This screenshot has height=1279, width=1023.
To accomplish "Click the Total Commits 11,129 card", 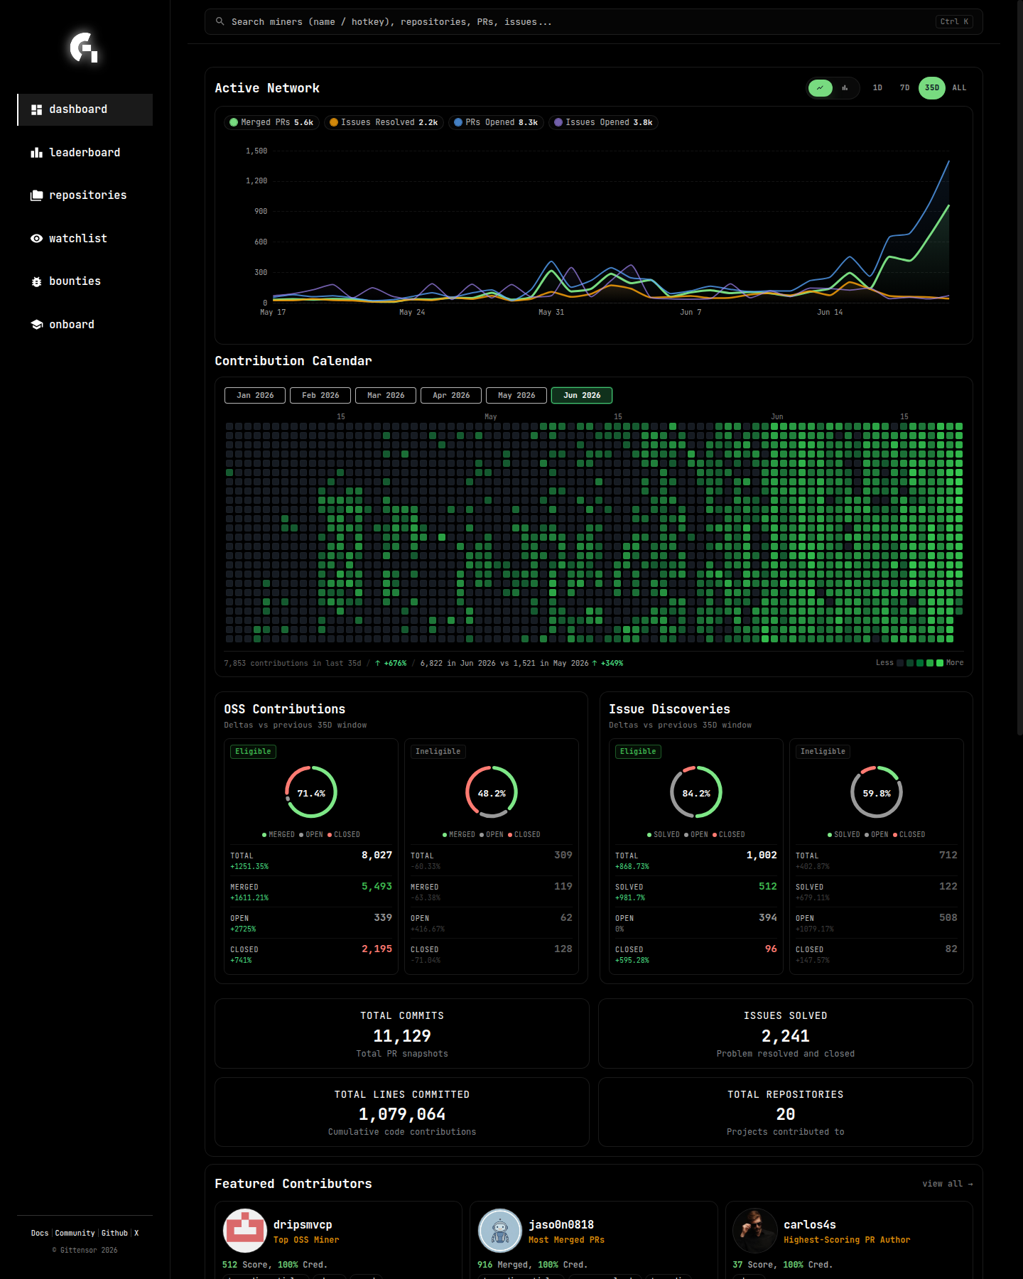I will click(402, 1034).
